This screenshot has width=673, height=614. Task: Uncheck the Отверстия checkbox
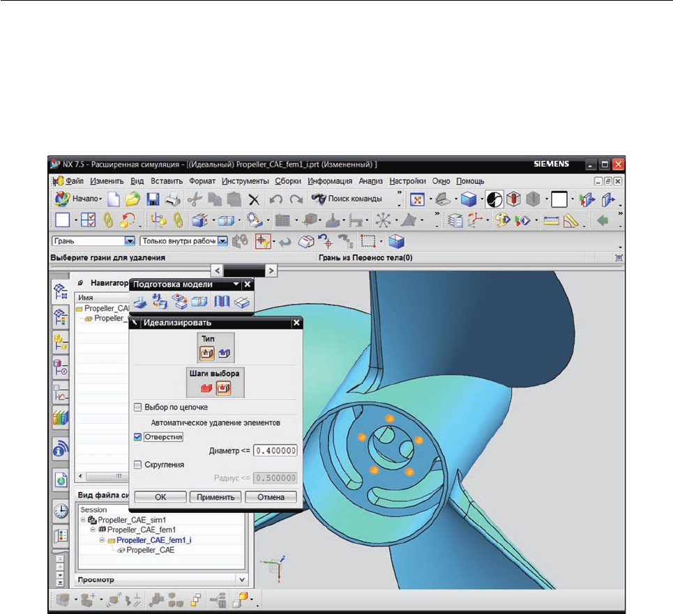tap(138, 437)
